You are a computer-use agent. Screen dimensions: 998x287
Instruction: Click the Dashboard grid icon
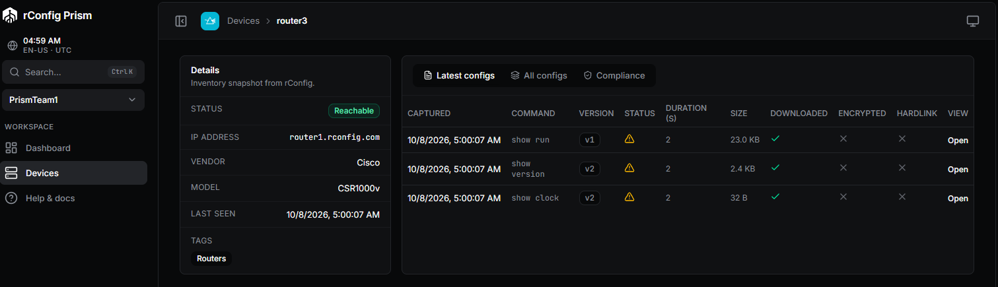tap(11, 148)
